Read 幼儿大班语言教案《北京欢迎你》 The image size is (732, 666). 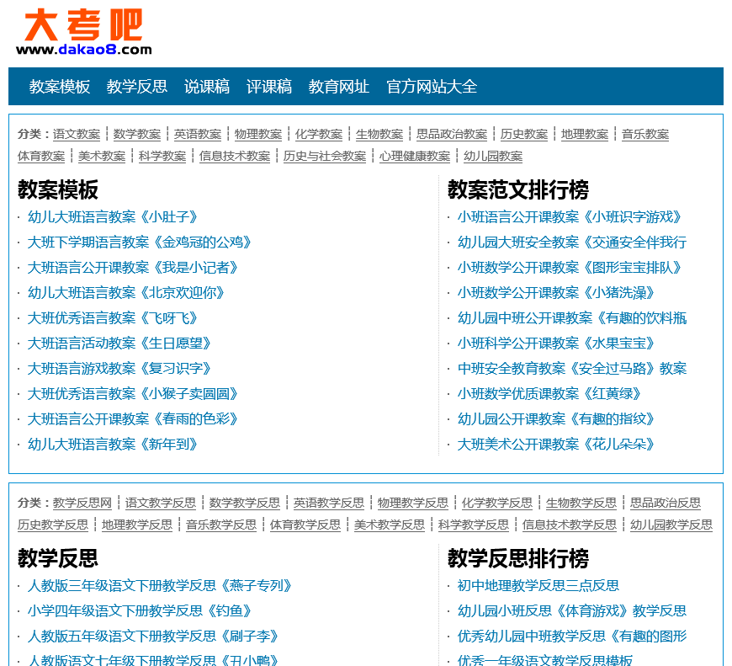tap(126, 292)
